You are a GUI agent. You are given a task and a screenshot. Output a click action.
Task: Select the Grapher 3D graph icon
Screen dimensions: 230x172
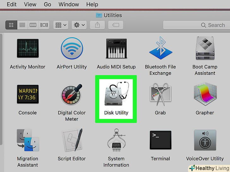205,94
